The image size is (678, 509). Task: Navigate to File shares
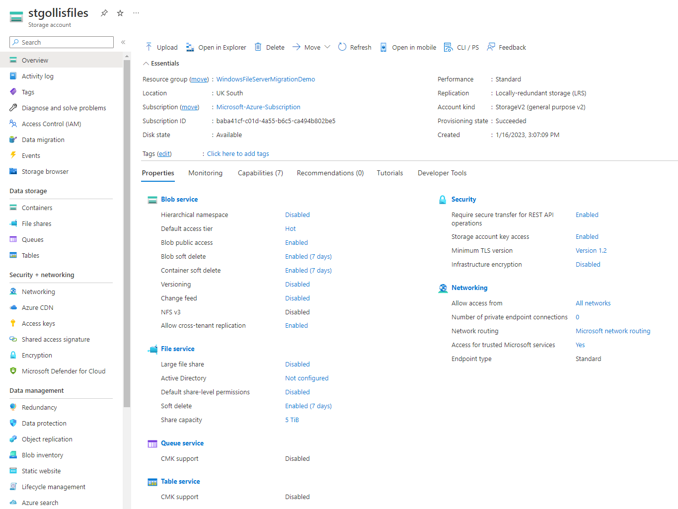point(37,223)
